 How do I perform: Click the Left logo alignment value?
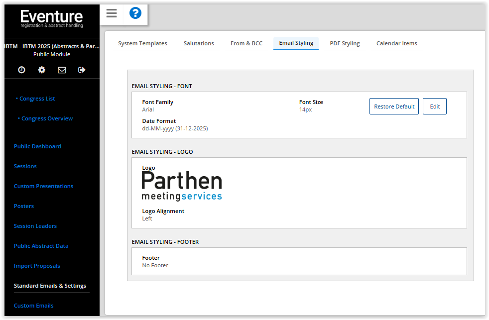[147, 219]
